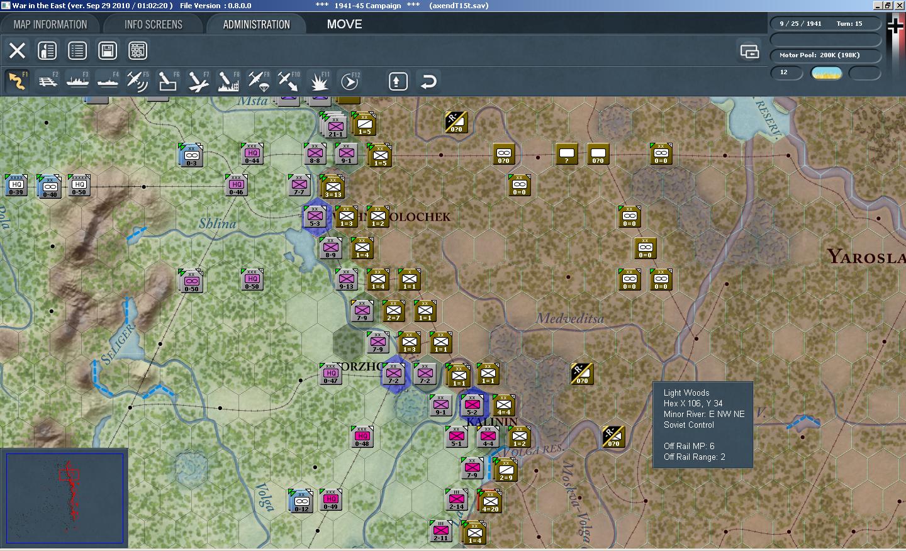Click the Motor Pool 200K (198K) readout
Viewport: 906px width, 551px height.
coord(825,55)
